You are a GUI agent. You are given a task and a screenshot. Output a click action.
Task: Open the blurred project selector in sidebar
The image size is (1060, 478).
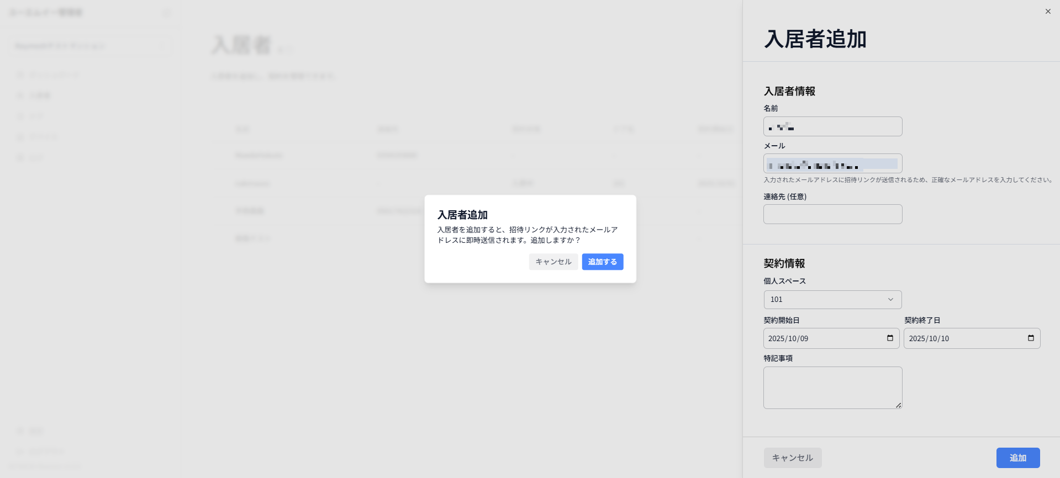click(x=90, y=46)
